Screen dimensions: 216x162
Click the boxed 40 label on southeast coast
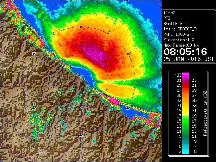128,108
